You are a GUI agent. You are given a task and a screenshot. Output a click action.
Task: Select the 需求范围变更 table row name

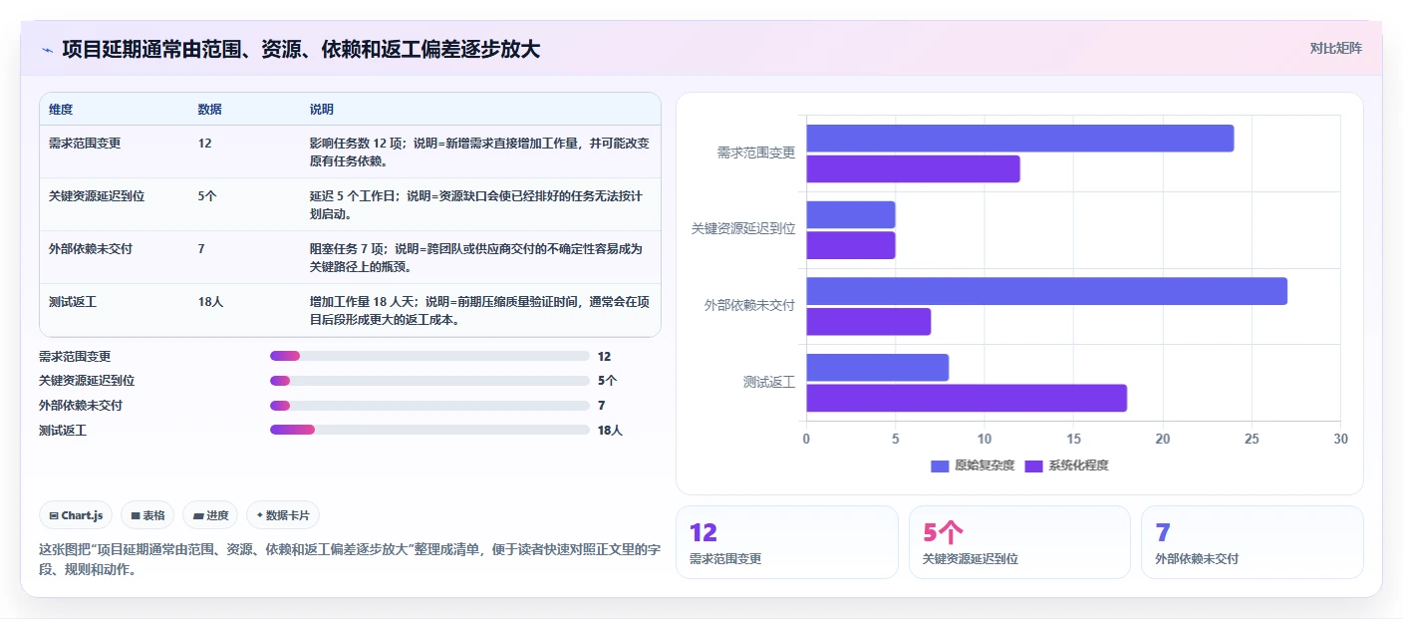pyautogui.click(x=85, y=144)
